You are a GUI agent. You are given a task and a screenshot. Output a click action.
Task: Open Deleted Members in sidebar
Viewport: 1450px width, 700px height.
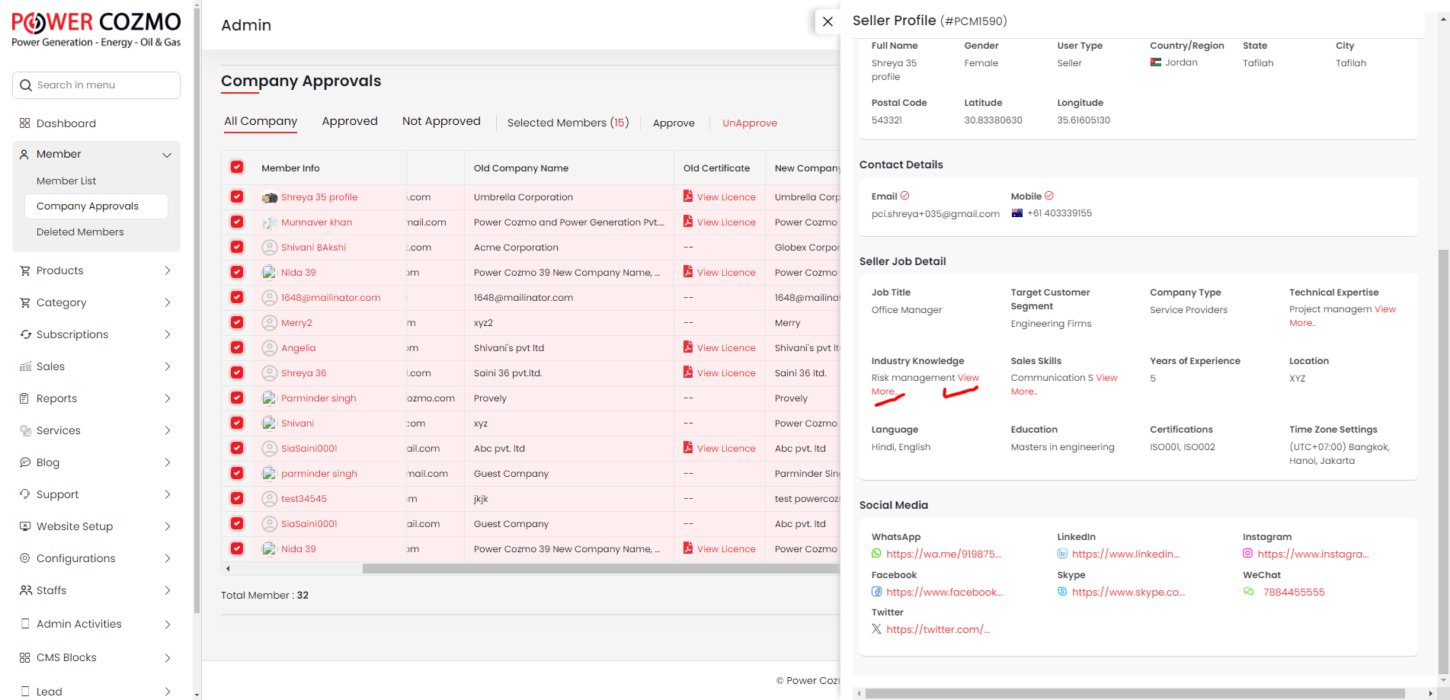(80, 232)
